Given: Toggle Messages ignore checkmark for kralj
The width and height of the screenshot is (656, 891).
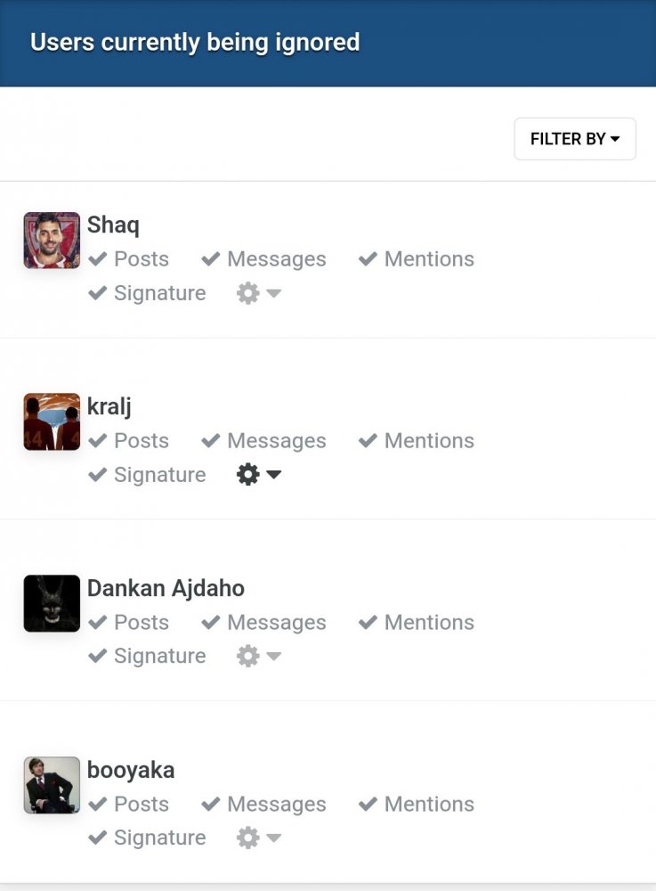Looking at the screenshot, I should click(263, 441).
